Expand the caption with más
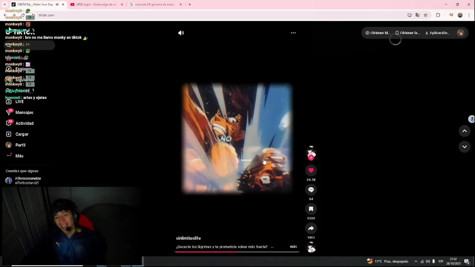475x267 pixels. click(293, 247)
